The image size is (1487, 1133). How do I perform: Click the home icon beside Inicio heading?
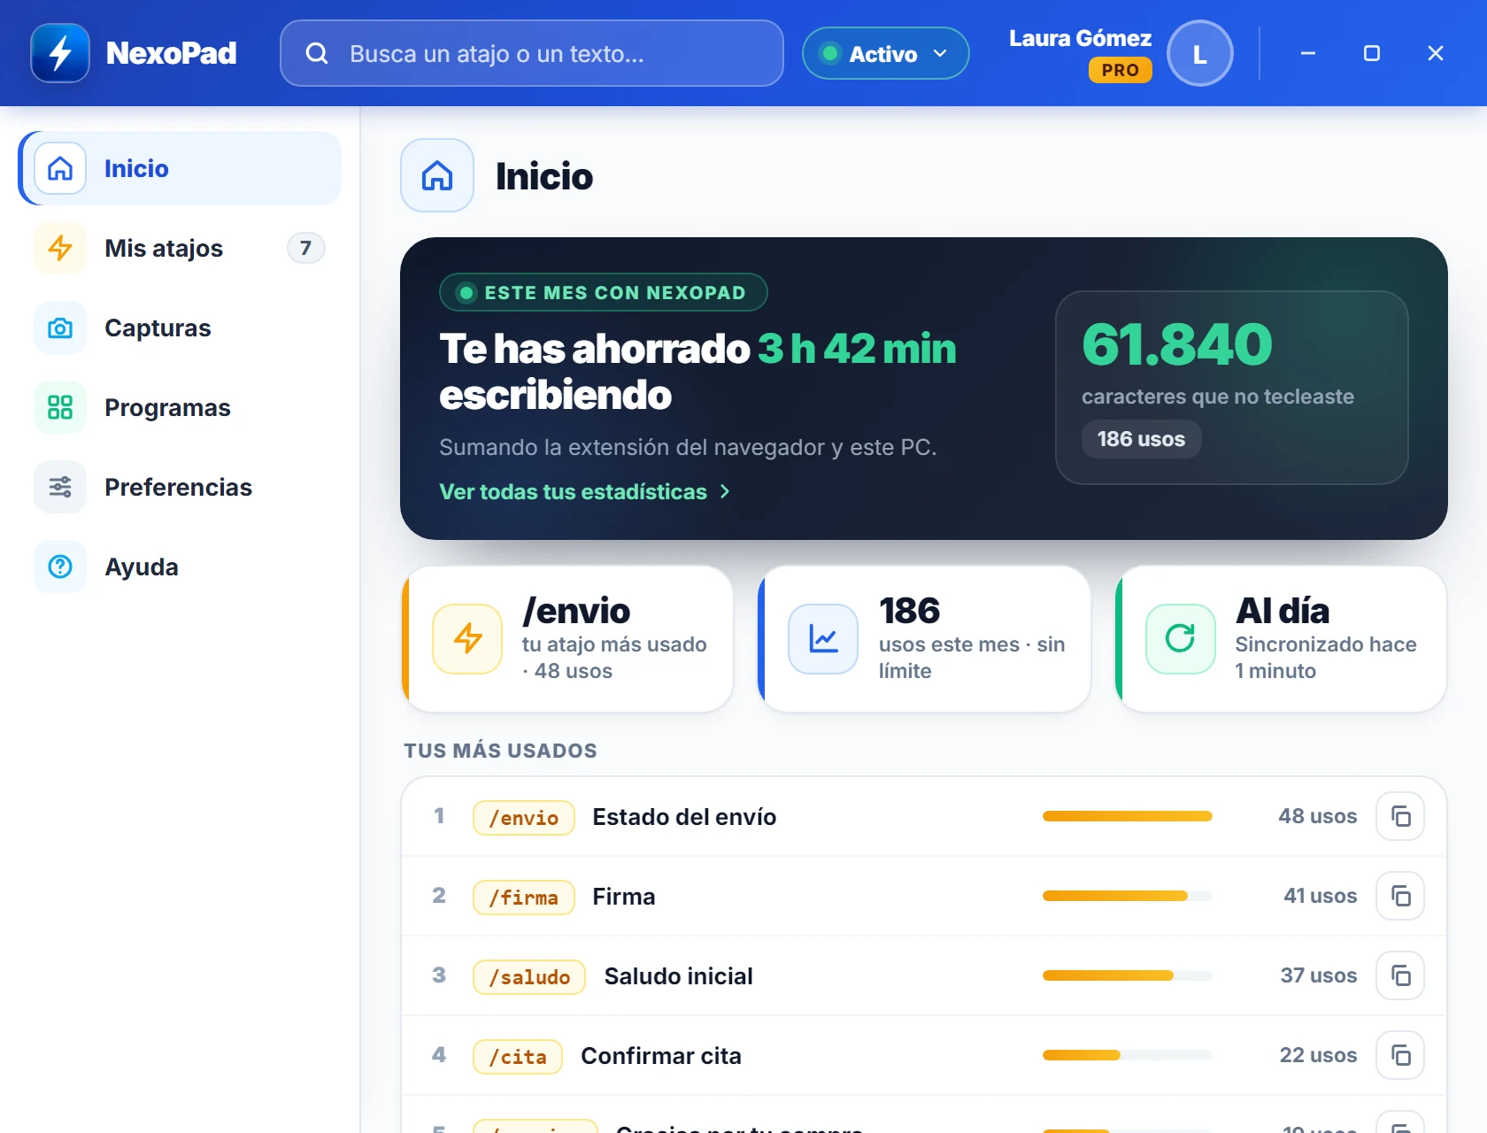click(x=437, y=175)
